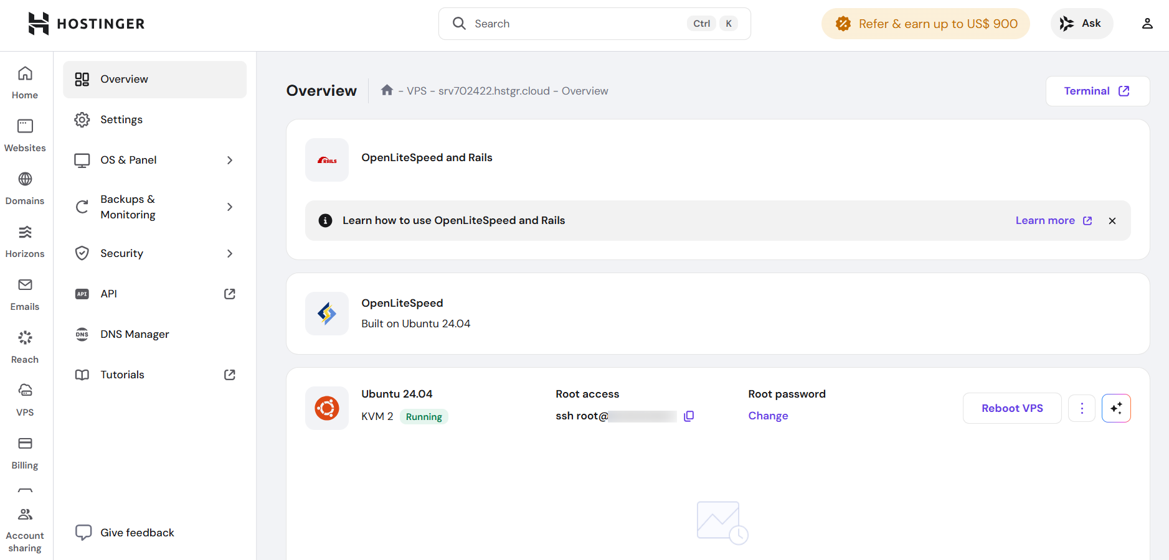The image size is (1169, 560).
Task: Expand the OS & Panel submenu chevron
Action: 230,160
